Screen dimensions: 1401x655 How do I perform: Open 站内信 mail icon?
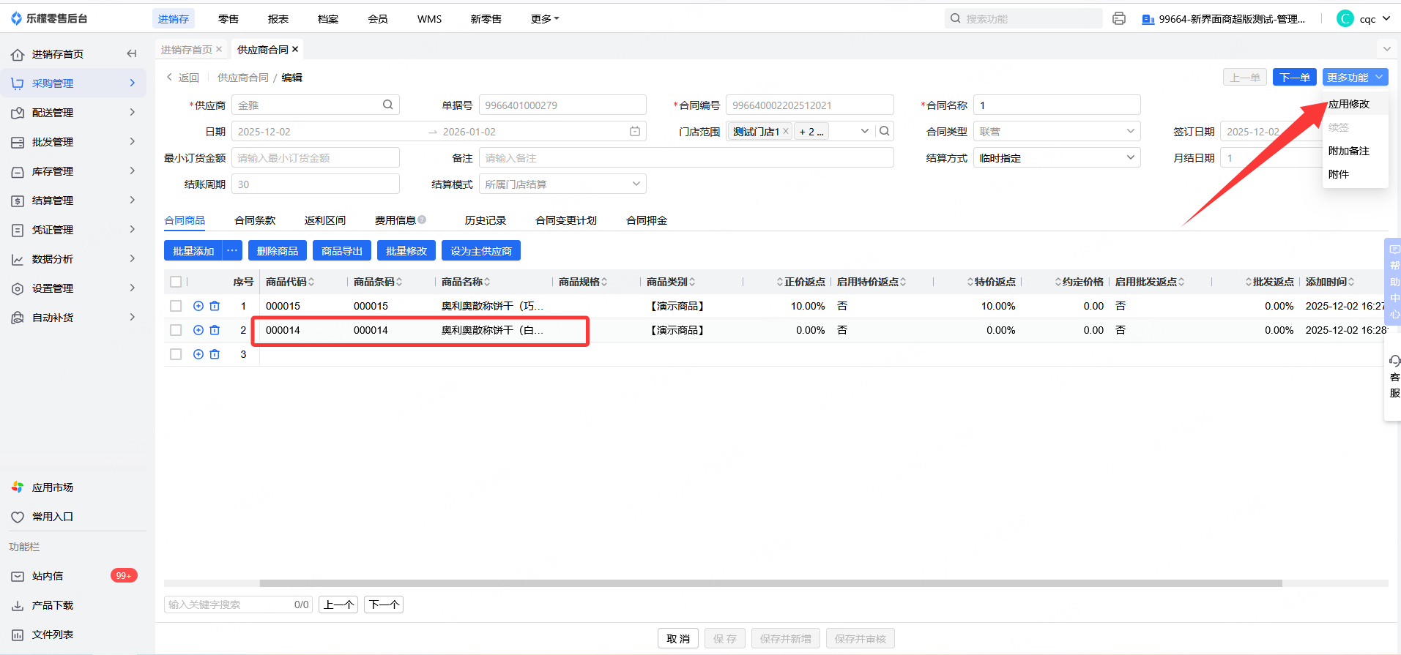[18, 576]
